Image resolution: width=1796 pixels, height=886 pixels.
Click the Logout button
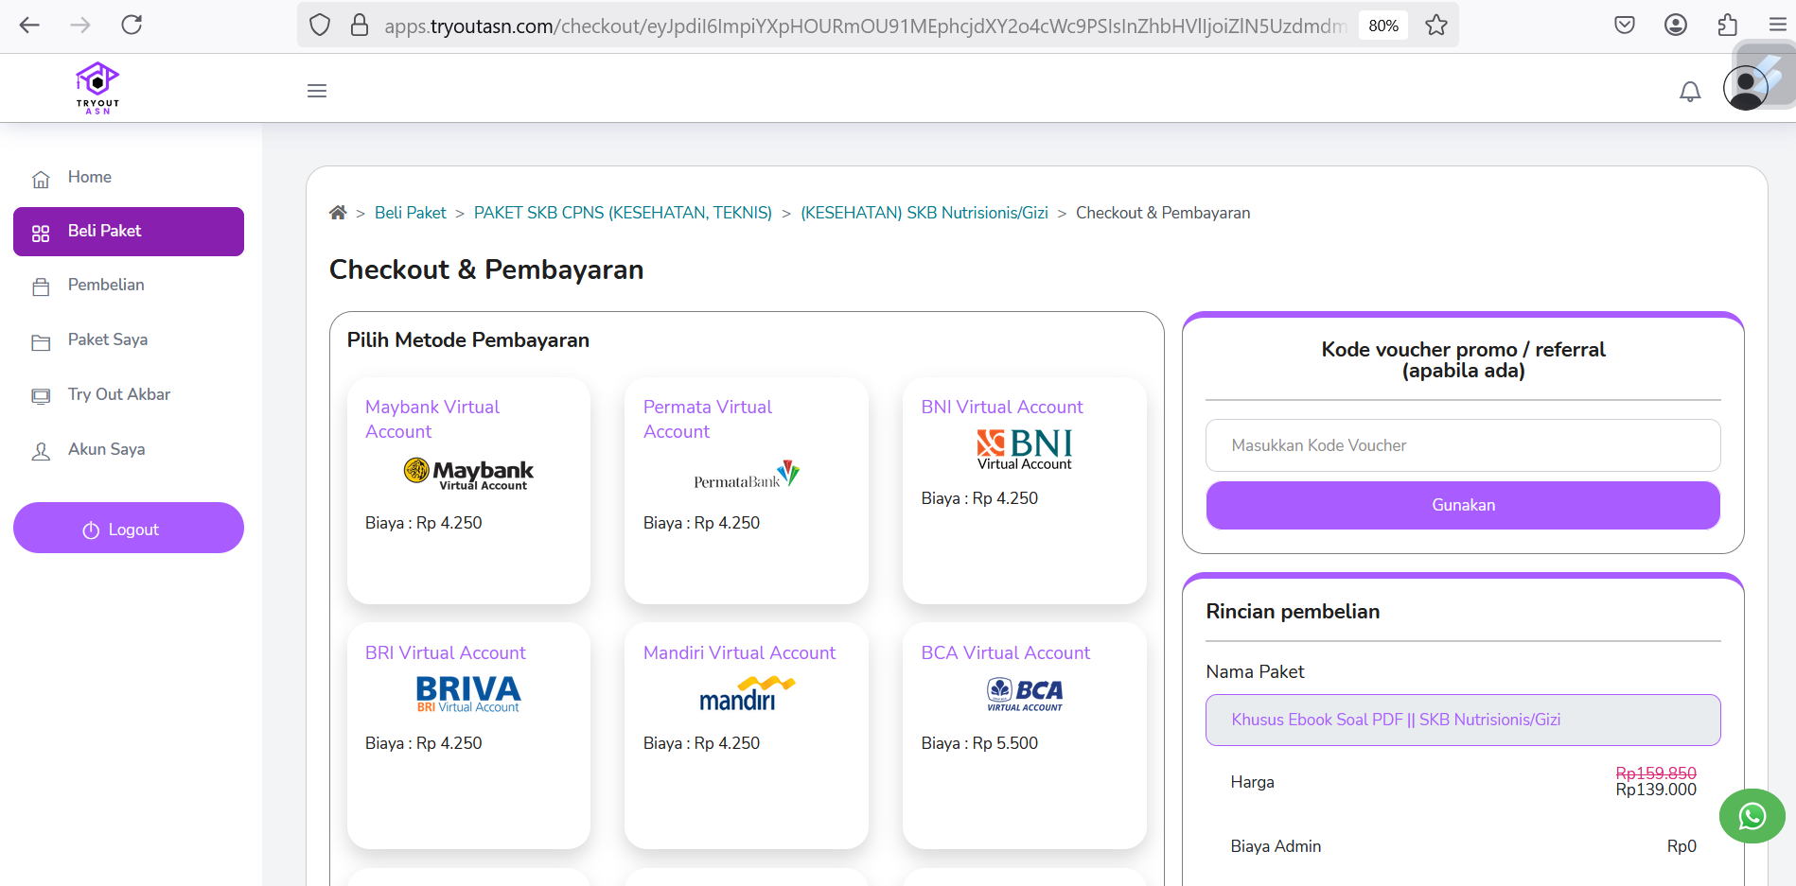129,529
